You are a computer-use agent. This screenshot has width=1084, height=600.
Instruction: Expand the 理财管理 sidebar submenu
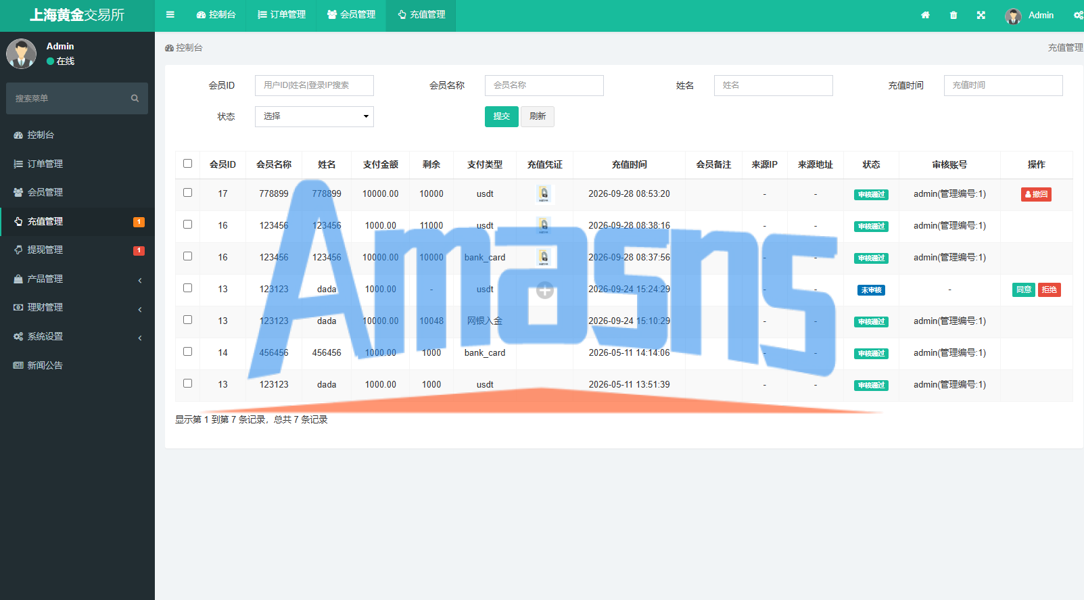tap(77, 307)
